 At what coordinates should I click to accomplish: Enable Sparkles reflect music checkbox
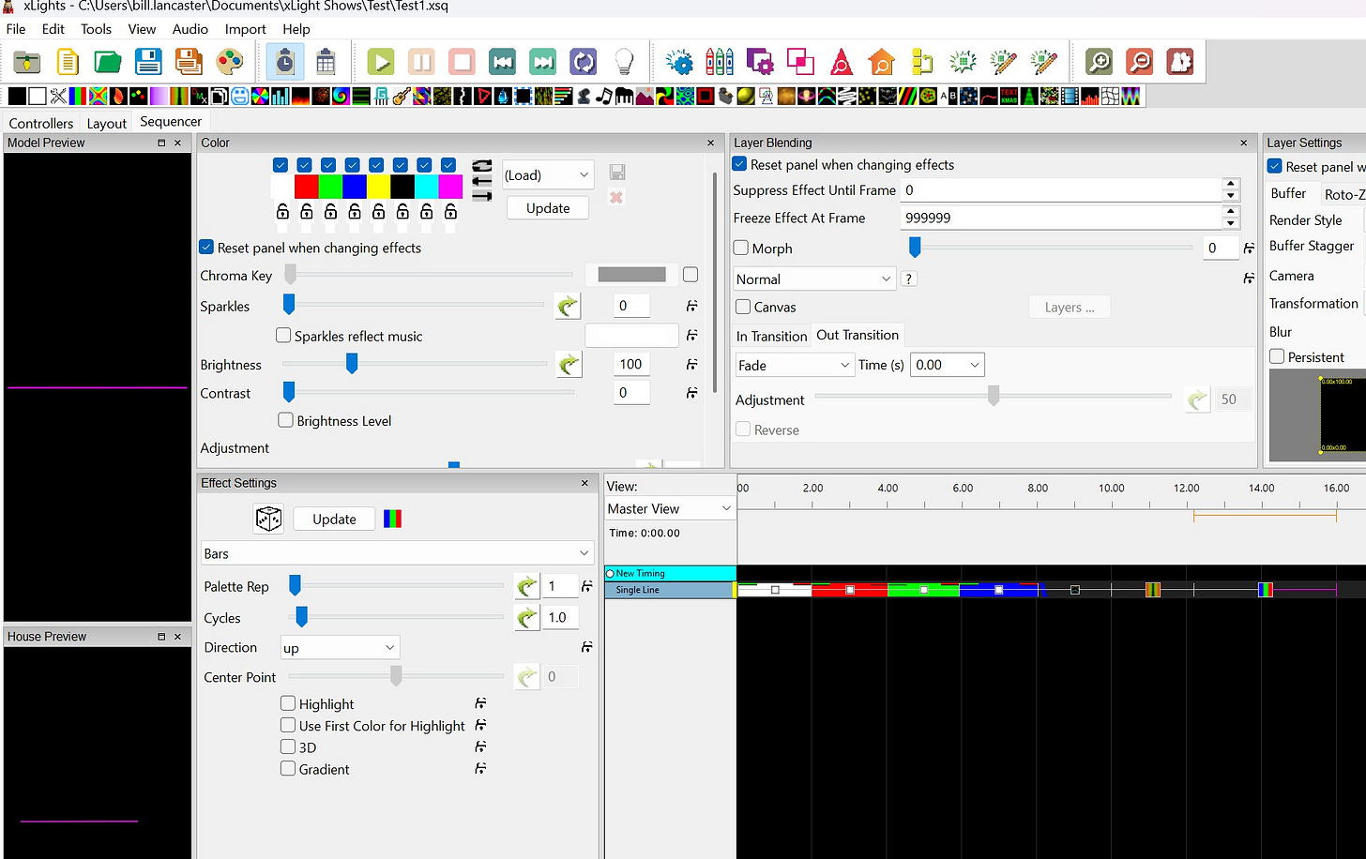point(283,336)
